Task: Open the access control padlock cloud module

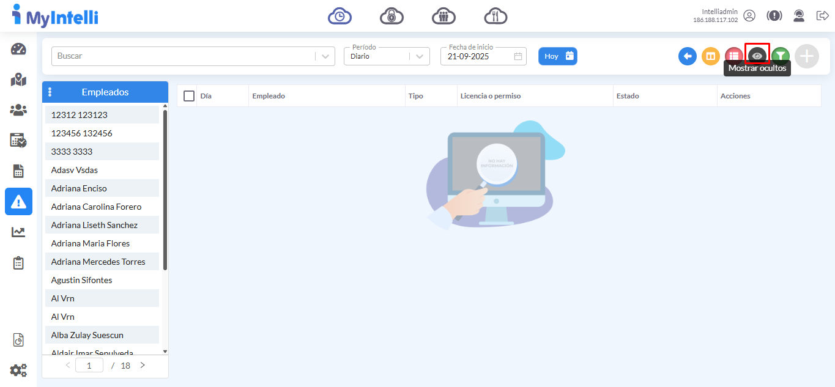Action: tap(392, 16)
